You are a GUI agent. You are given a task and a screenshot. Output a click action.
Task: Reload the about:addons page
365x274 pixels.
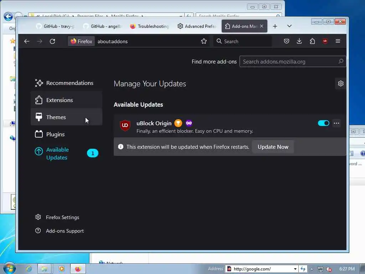[52, 41]
